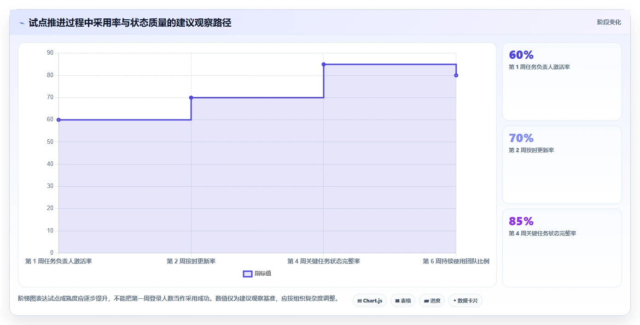Open the 60% 第 1 周任务负责人激活率 card

point(562,82)
